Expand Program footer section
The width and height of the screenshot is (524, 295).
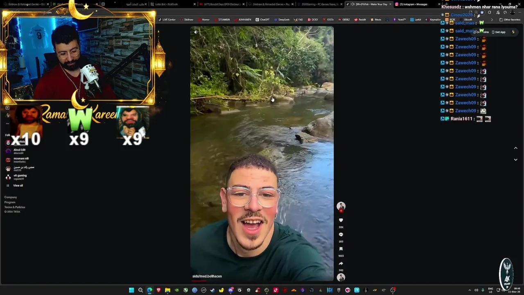click(10, 202)
